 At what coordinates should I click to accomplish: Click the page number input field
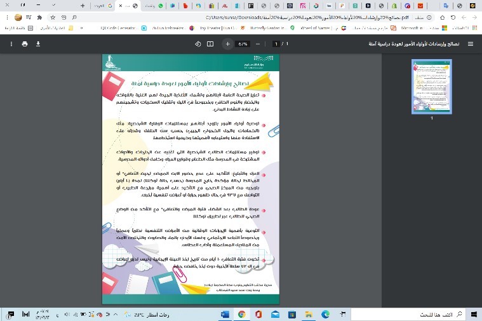276,44
